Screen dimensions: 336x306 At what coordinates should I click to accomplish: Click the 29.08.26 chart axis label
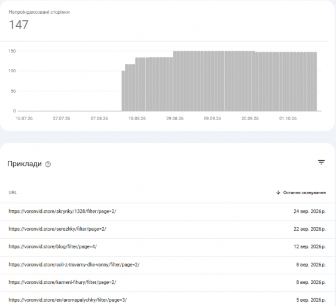(175, 118)
